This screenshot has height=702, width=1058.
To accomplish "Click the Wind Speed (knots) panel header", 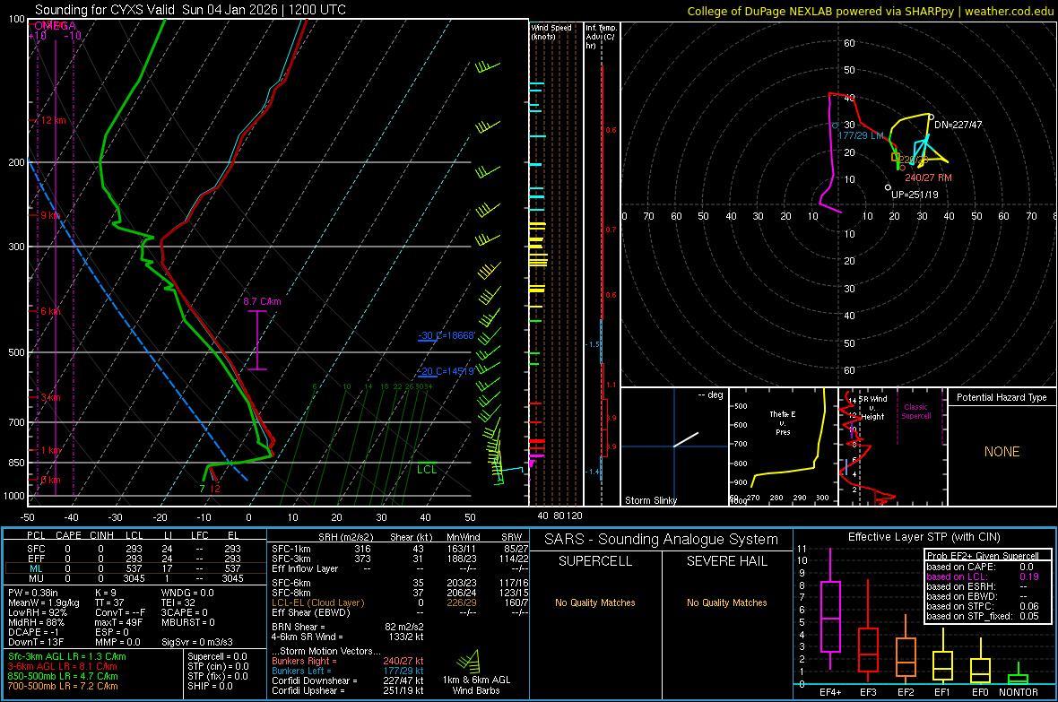I will 551,31.
